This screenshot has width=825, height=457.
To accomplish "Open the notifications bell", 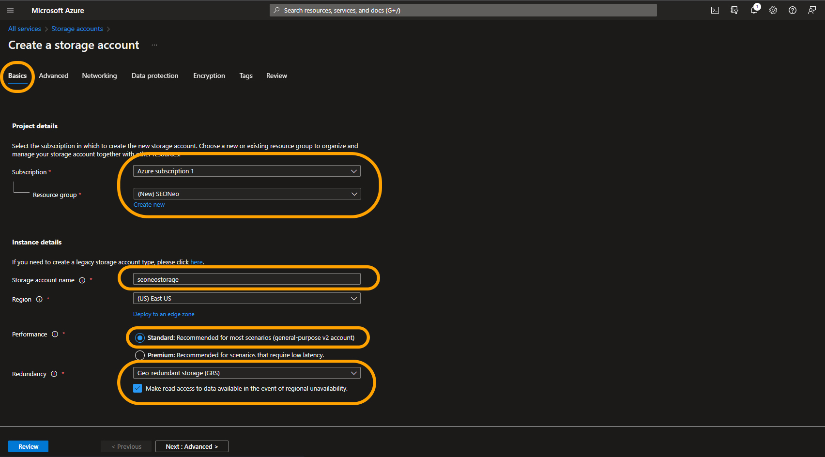I will 754,10.
